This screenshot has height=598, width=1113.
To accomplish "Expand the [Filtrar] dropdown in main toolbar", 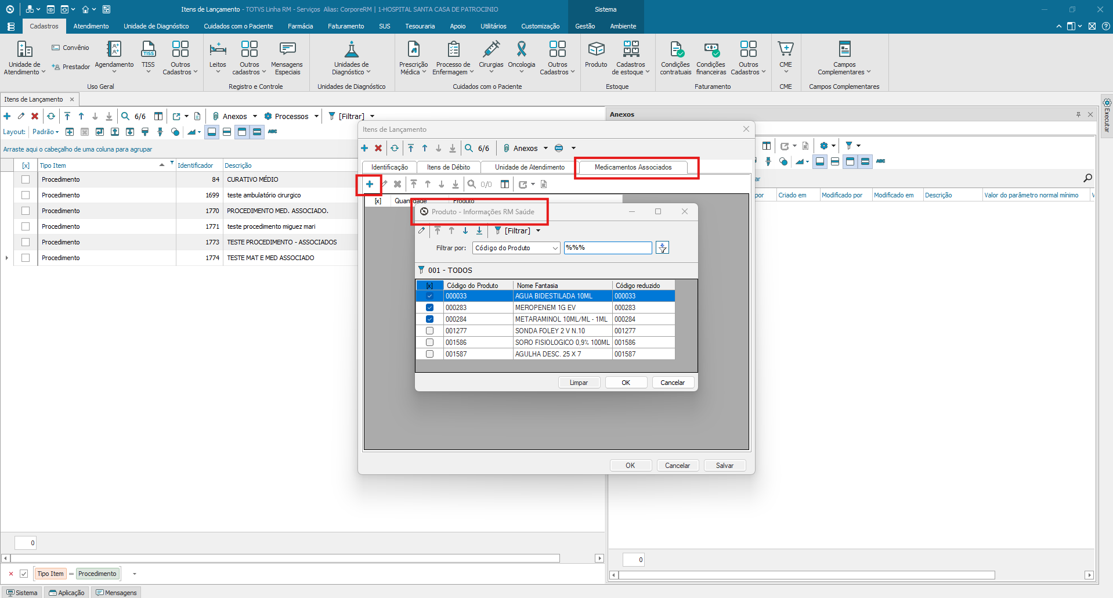I will coord(372,116).
